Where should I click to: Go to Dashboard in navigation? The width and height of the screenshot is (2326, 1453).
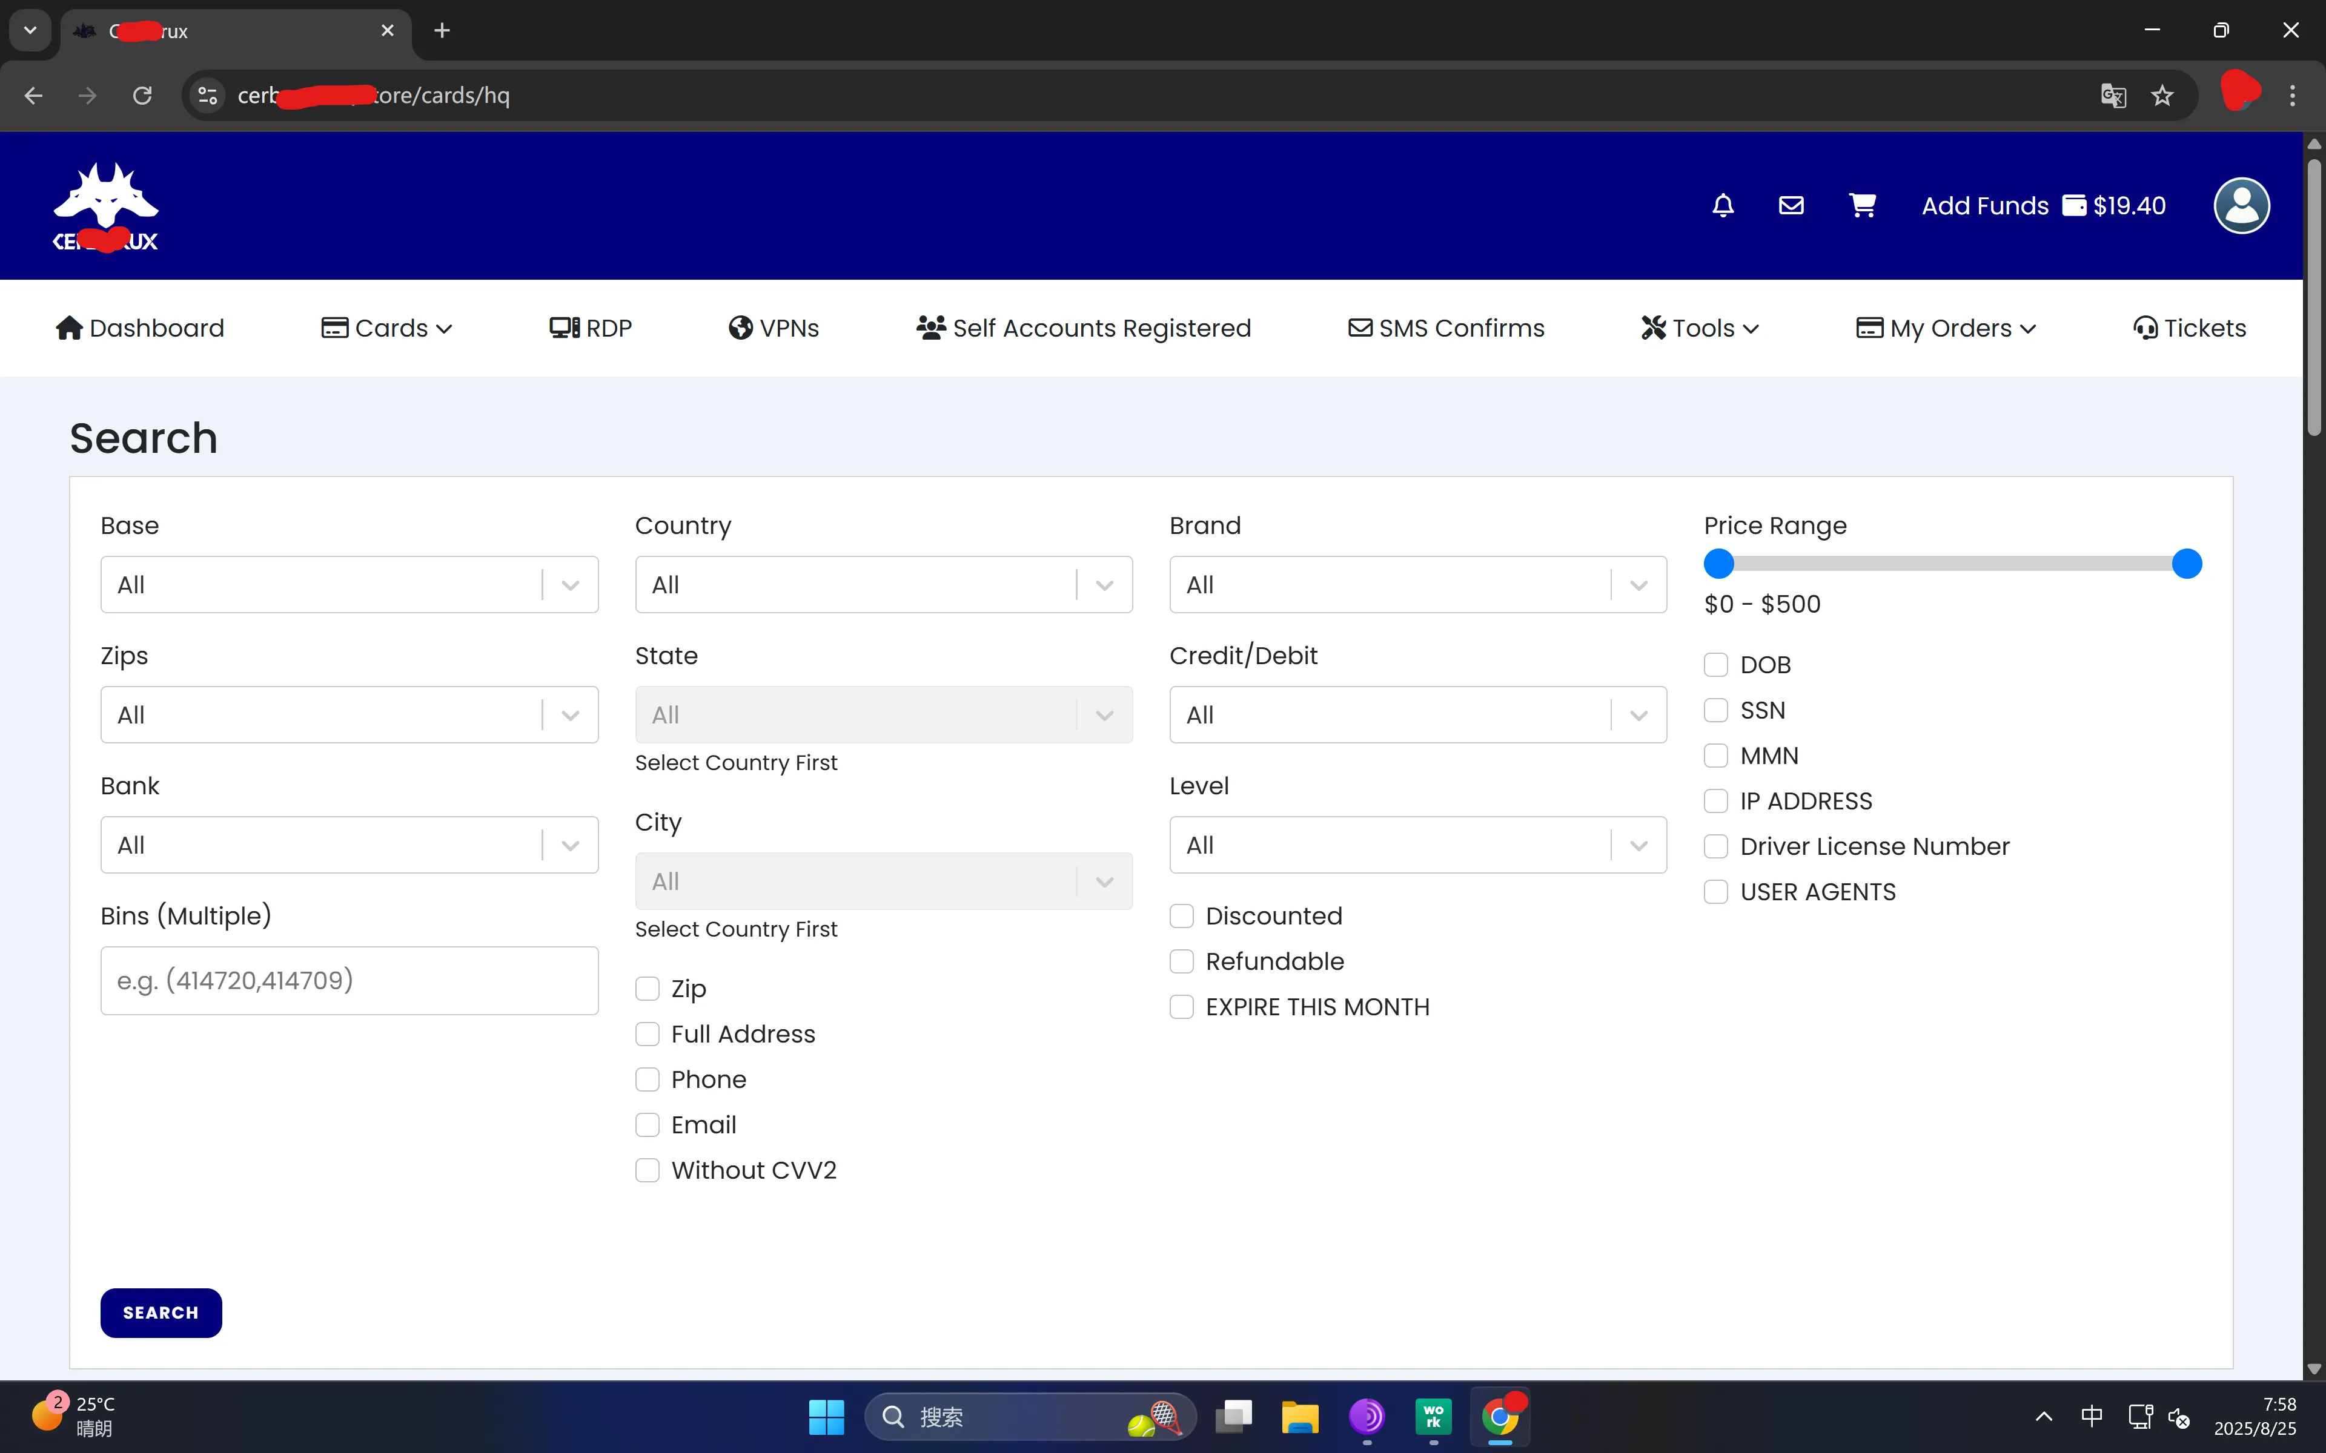click(141, 328)
